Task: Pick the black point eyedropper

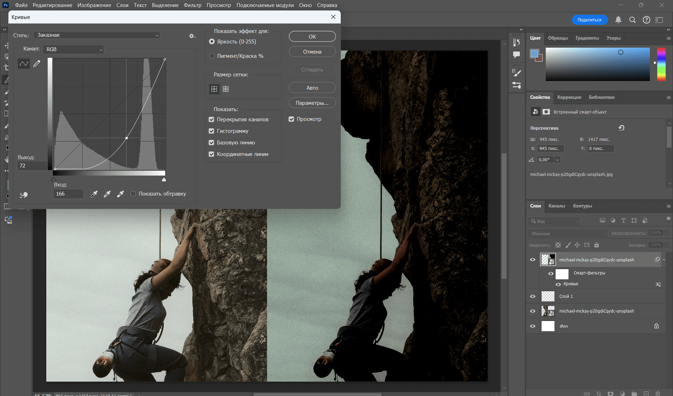Action: pos(94,194)
